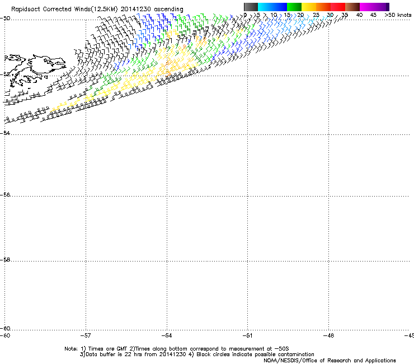Click the brown 35-40 knots legend segment
The image size is (414, 364).
[352, 7]
